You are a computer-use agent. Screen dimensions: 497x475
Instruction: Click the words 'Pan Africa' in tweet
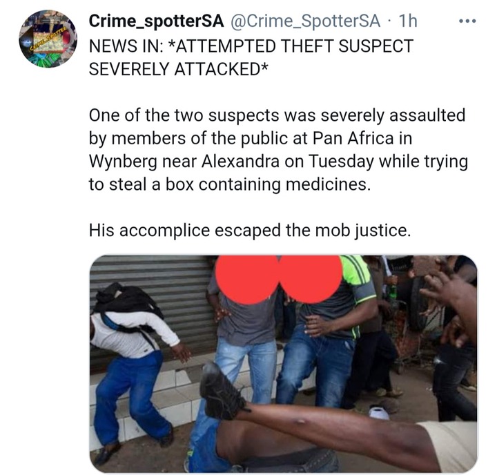point(353,138)
